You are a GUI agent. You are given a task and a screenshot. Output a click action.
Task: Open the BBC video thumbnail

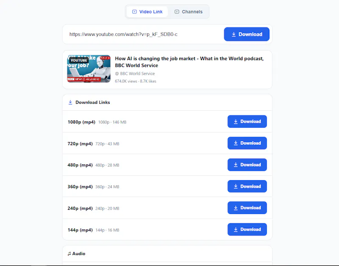[x=89, y=69]
